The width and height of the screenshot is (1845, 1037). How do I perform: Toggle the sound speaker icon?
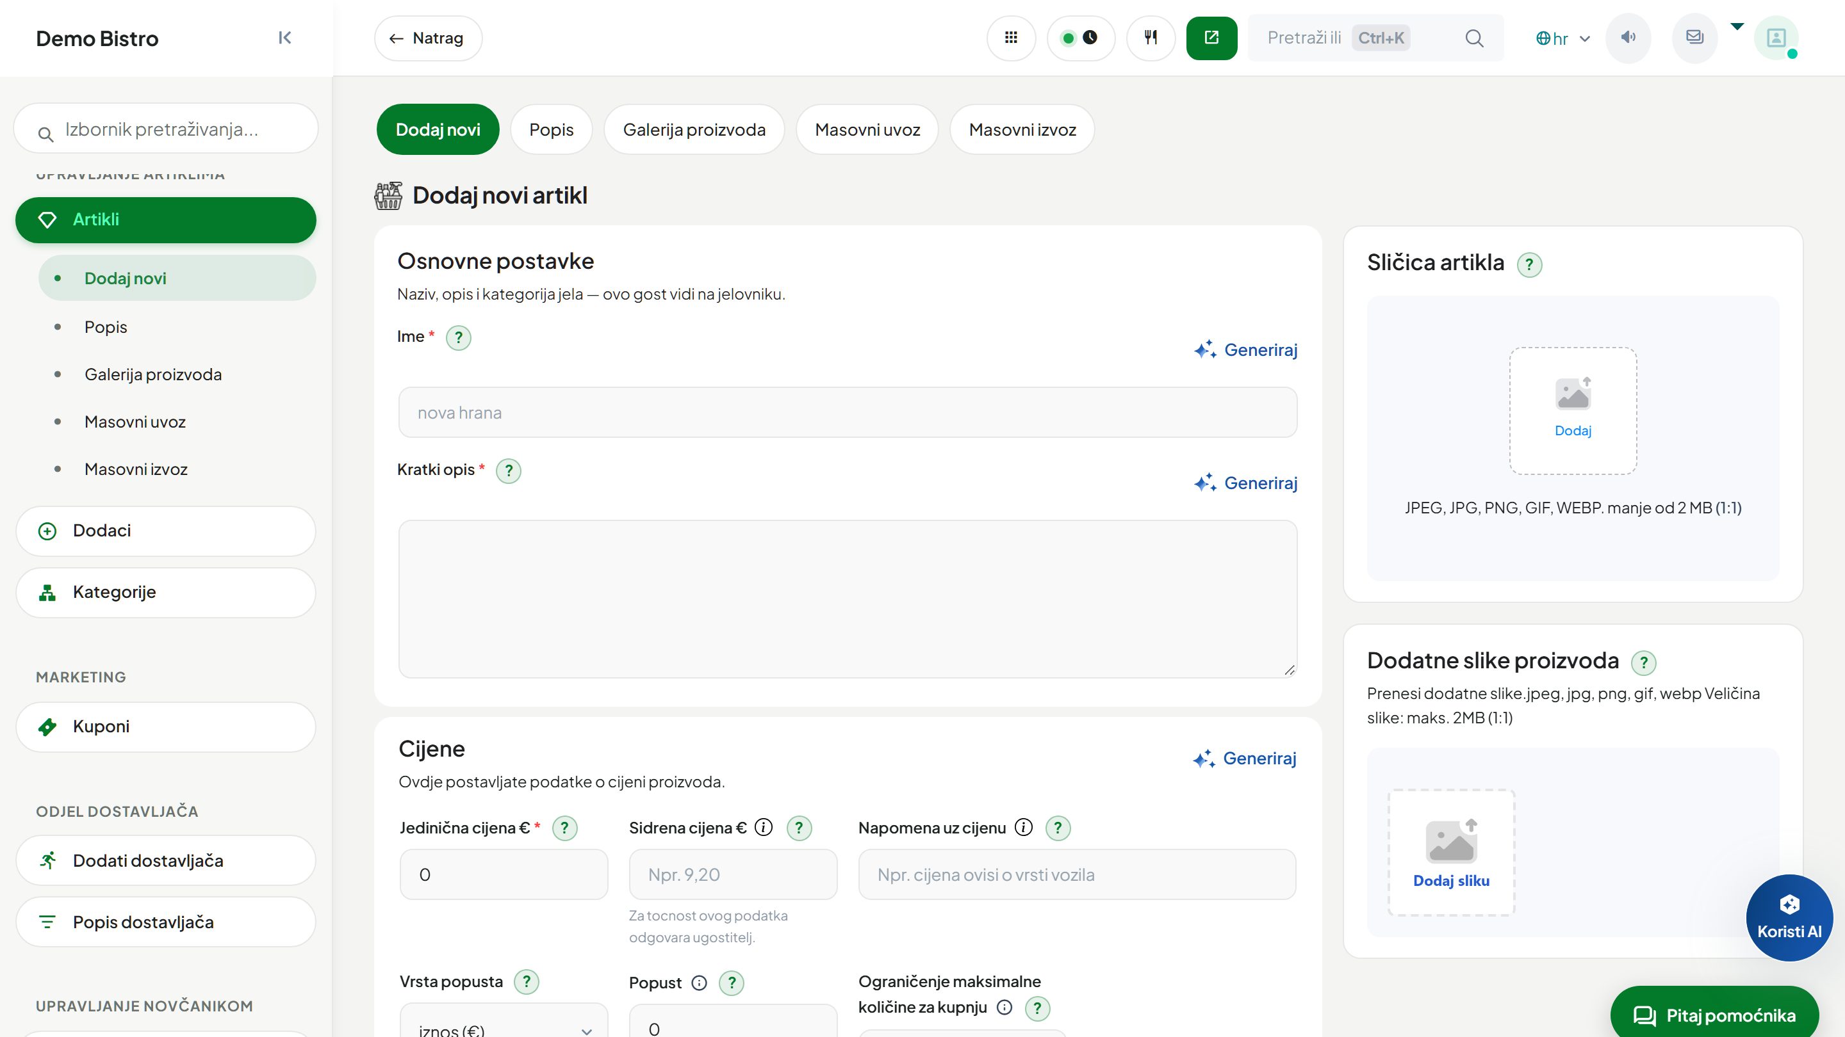(x=1628, y=38)
